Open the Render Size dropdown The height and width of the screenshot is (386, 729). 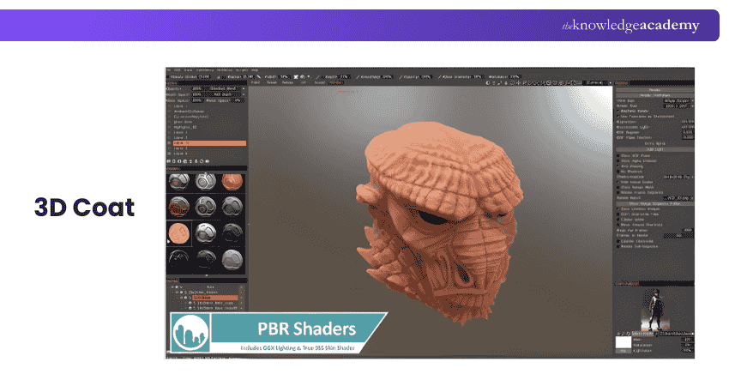[x=678, y=106]
